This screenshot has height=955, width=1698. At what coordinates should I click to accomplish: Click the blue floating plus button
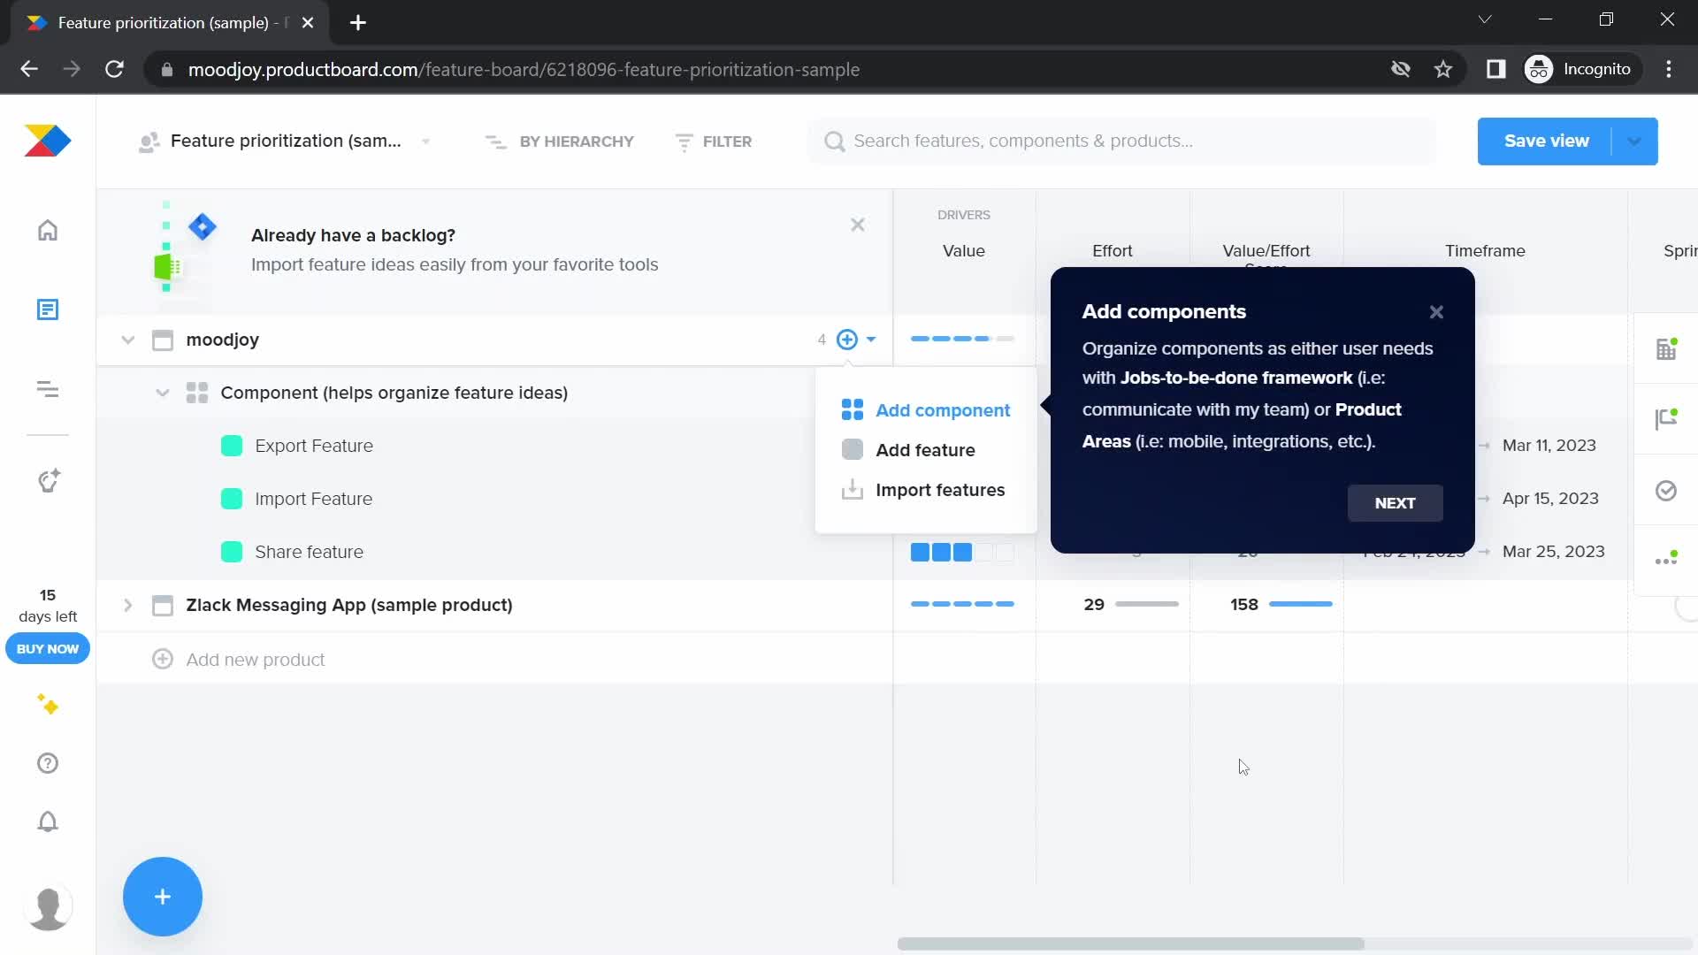tap(163, 897)
